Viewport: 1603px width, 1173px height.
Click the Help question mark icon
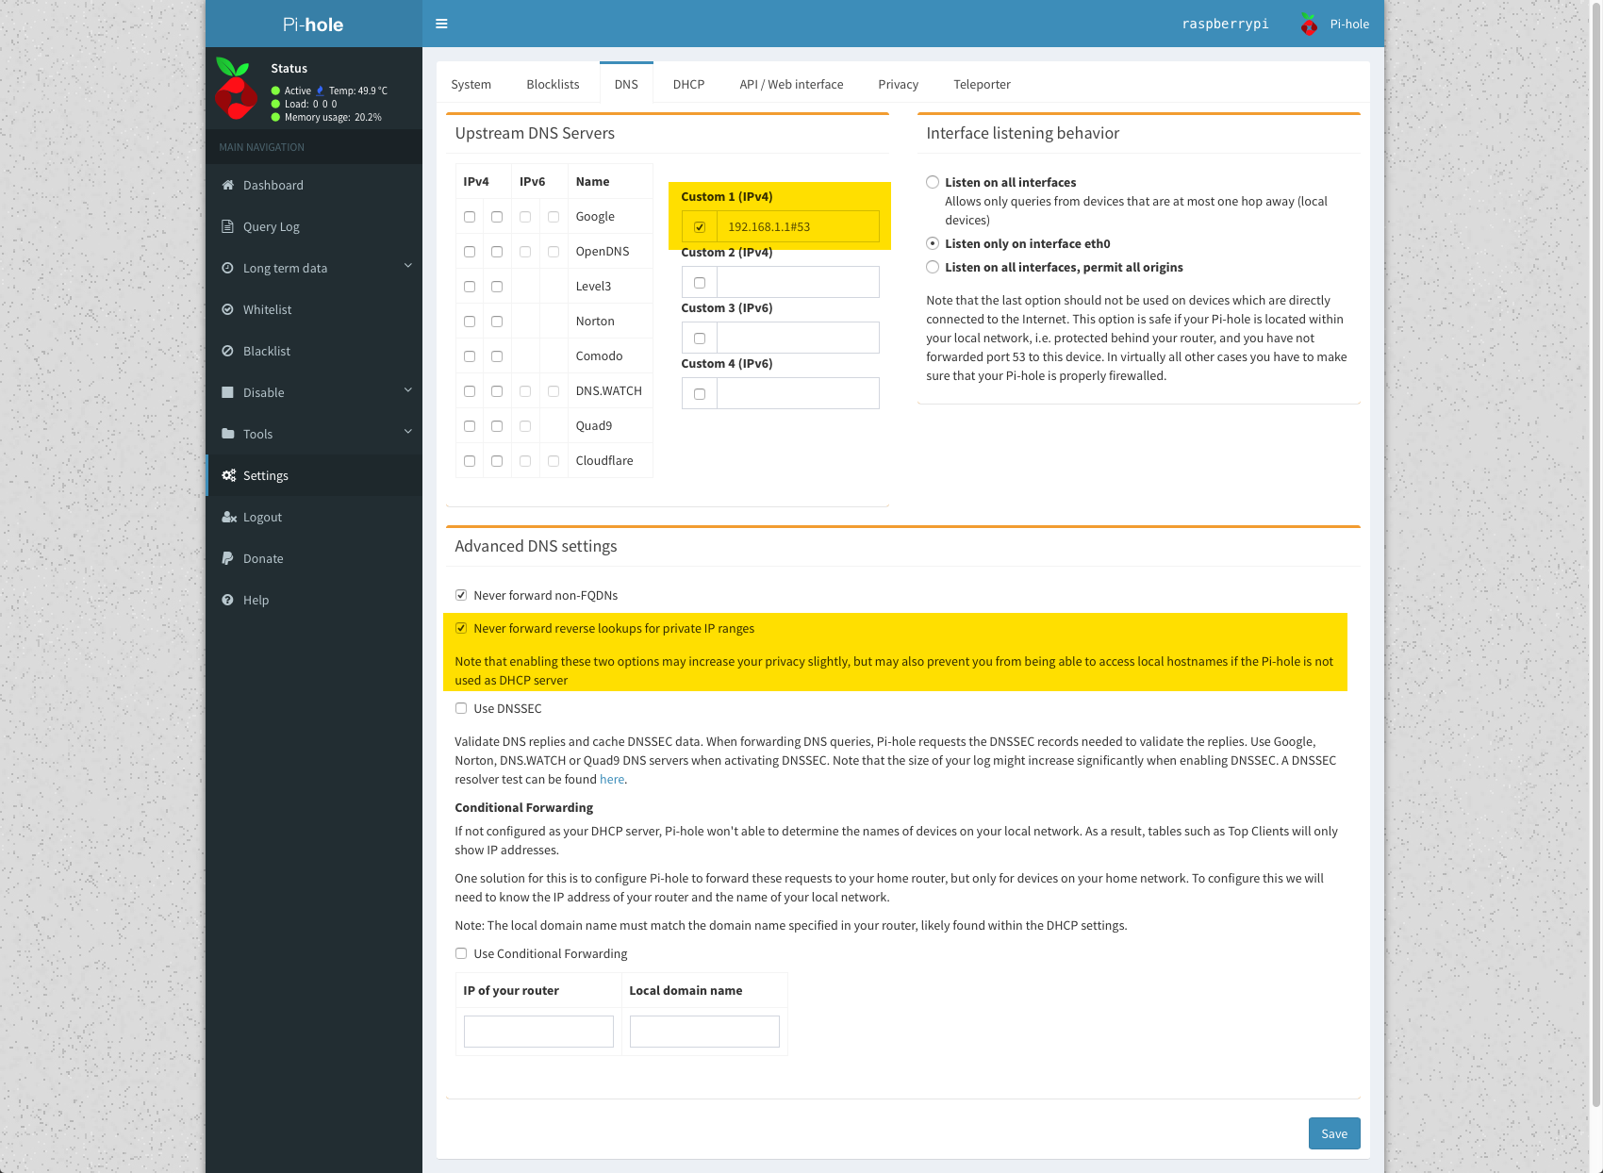[228, 600]
